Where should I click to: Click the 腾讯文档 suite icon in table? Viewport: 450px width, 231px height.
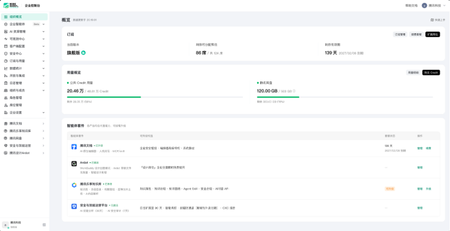point(74,147)
